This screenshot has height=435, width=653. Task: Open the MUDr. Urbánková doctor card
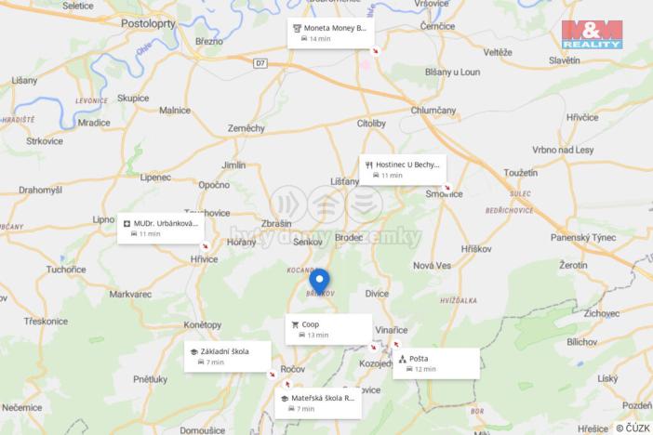pos(161,229)
